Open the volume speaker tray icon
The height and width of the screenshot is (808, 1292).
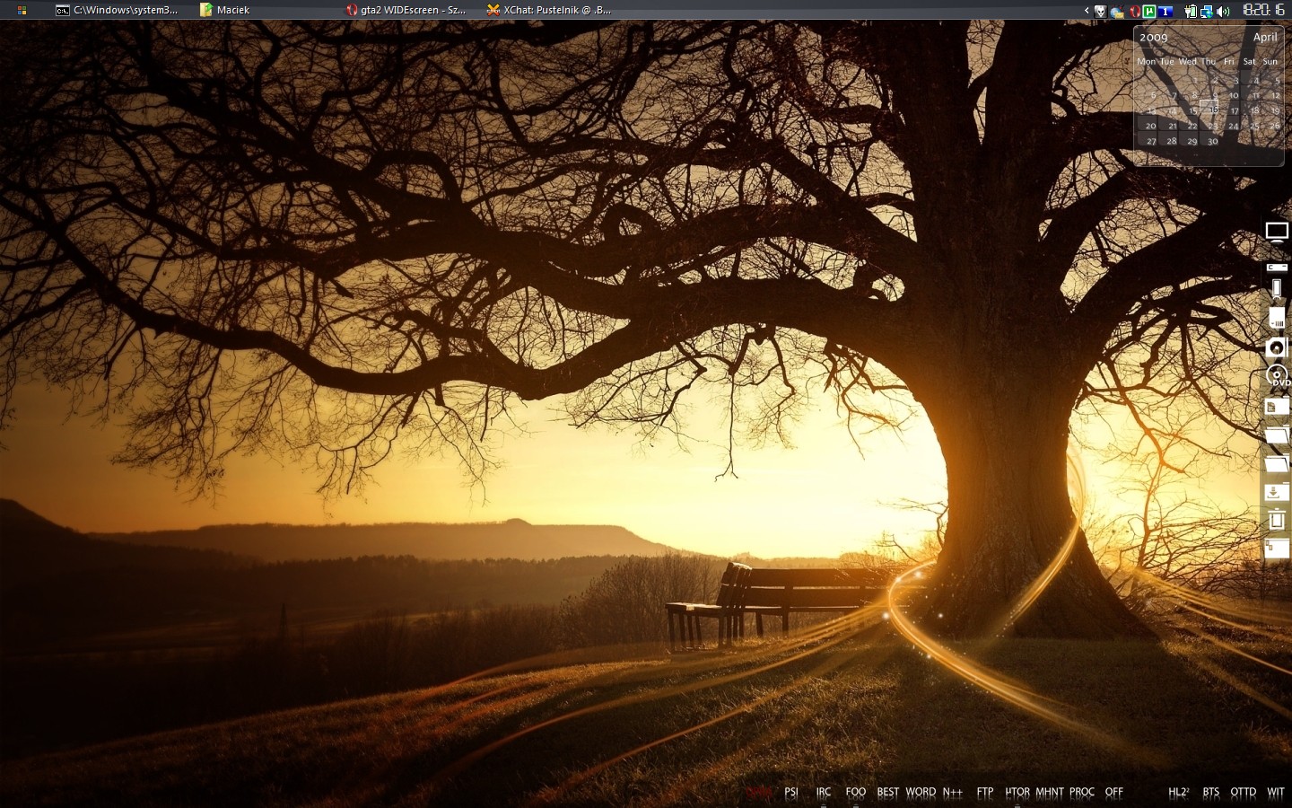point(1222,11)
